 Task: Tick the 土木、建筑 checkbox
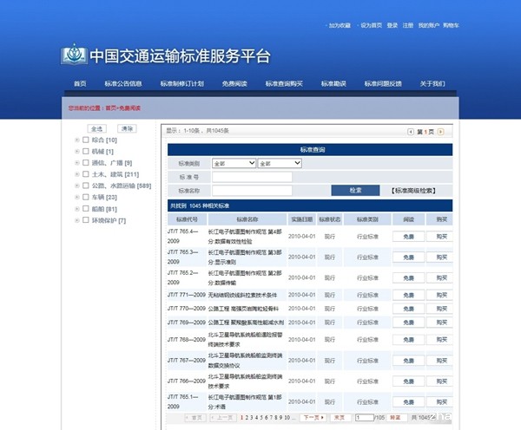click(x=85, y=174)
